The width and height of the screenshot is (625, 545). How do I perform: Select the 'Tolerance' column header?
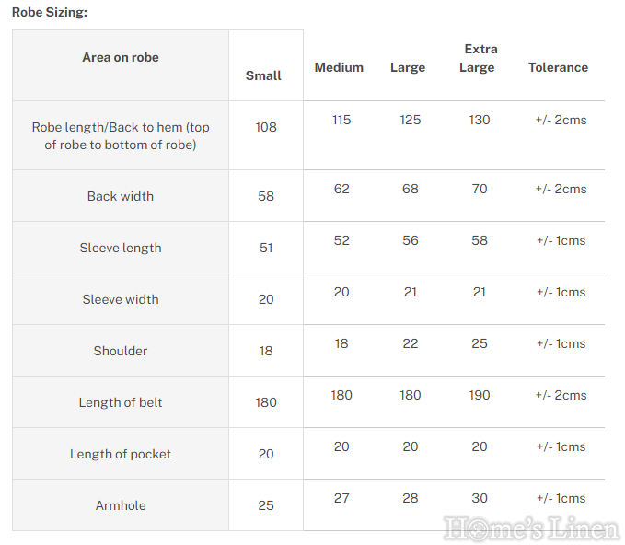click(x=558, y=67)
